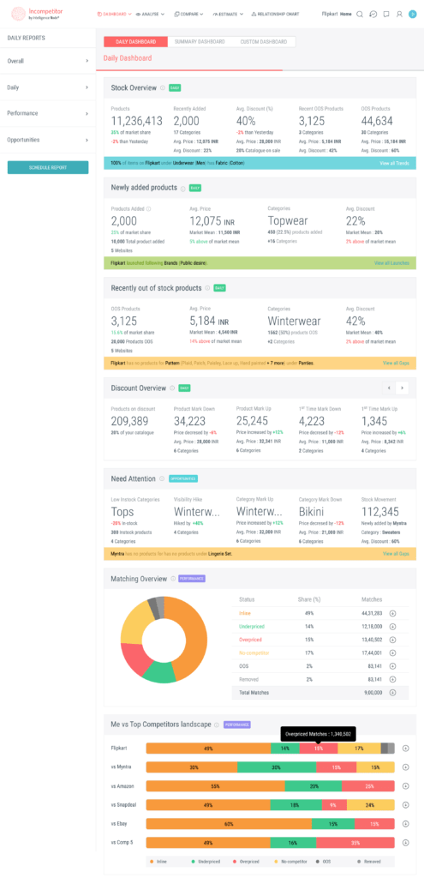Click the red Overpriced segment in Flipkart bar

[x=319, y=748]
